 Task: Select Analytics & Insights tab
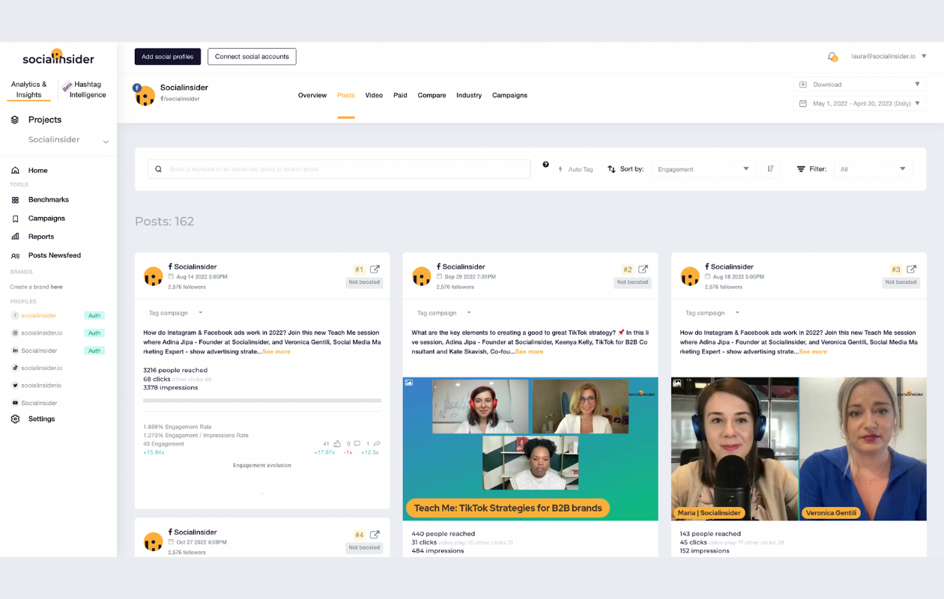29,90
